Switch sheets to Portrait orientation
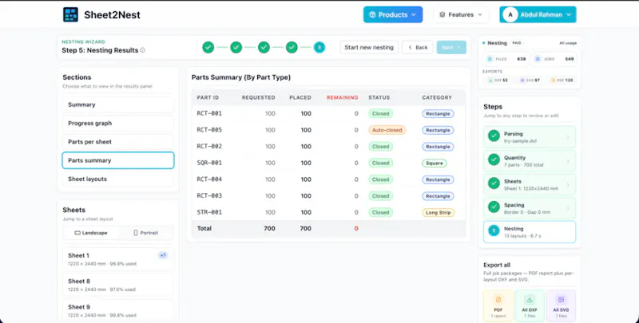639x323 pixels. (x=145, y=233)
